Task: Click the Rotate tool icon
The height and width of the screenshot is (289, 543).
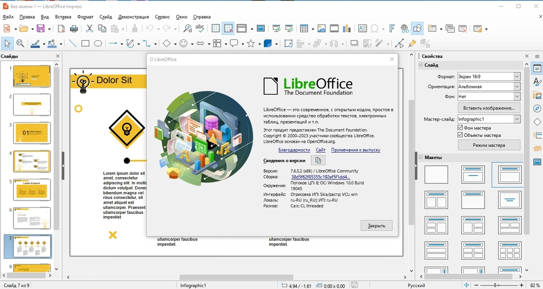Action: click(288, 43)
